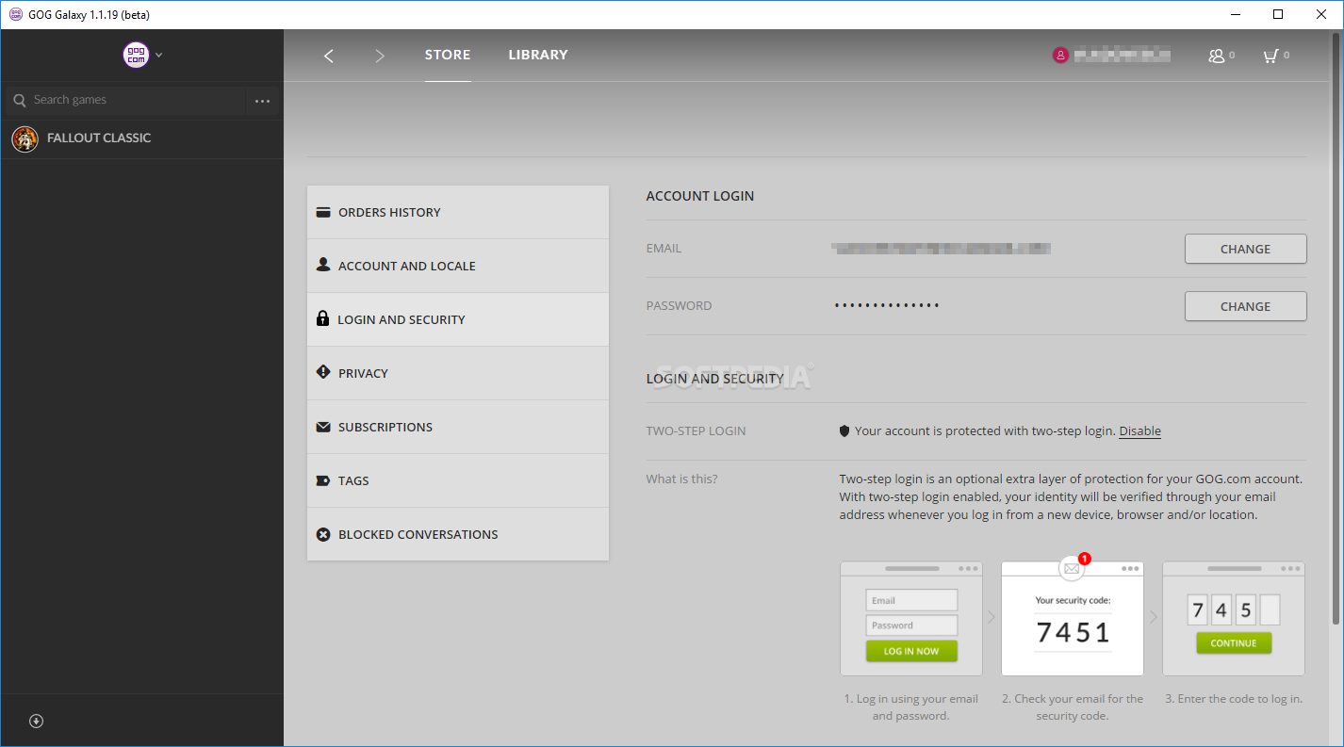
Task: Go back with the left arrow
Action: click(x=329, y=56)
